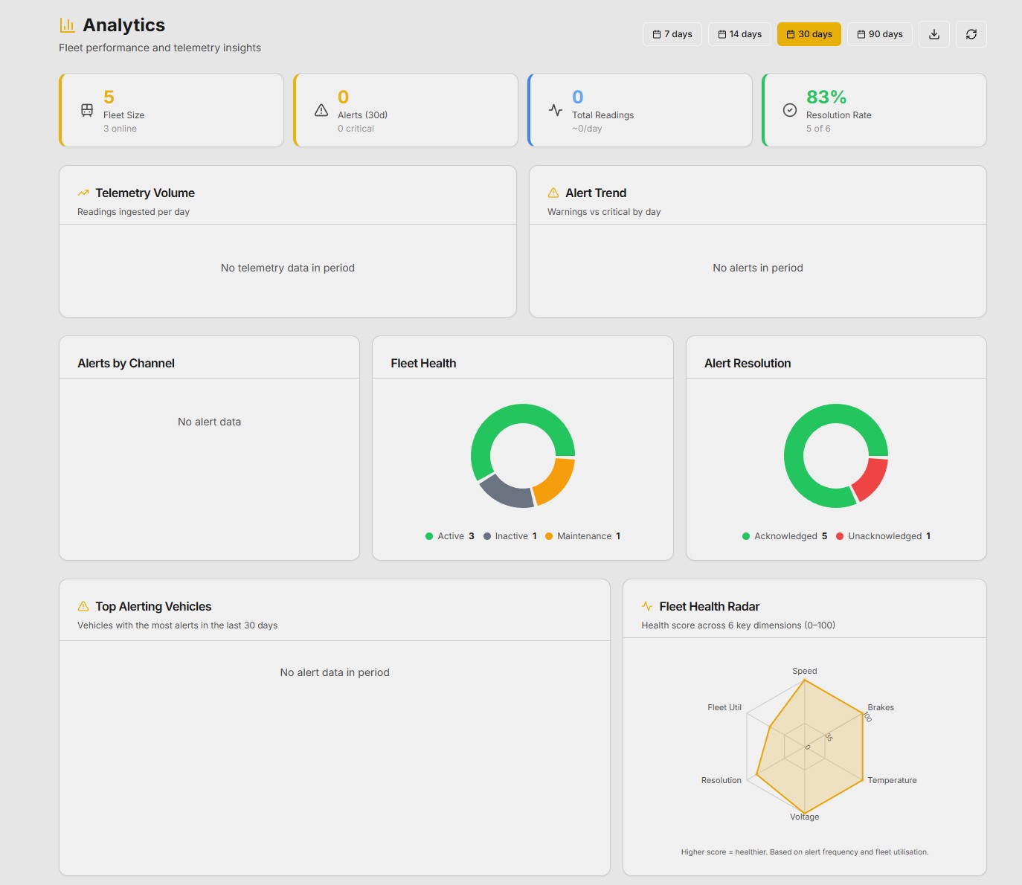1022x885 pixels.
Task: Click the '5 of 6' text
Action: 818,129
